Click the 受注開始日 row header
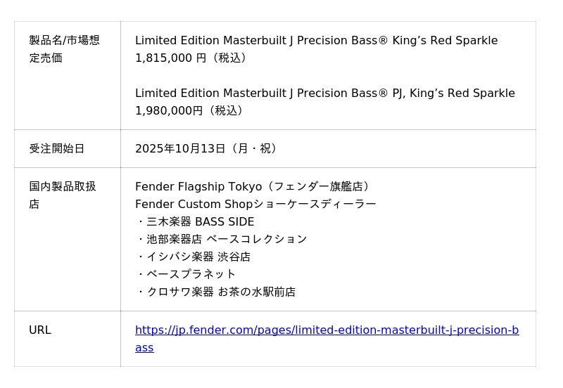This screenshot has width=563, height=388. pyautogui.click(x=57, y=149)
